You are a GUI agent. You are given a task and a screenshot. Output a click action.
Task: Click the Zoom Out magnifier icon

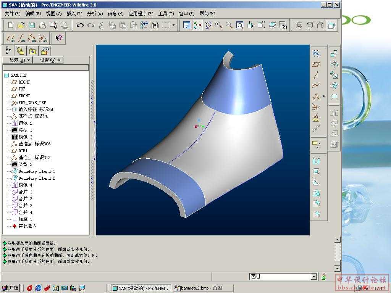pos(229,25)
